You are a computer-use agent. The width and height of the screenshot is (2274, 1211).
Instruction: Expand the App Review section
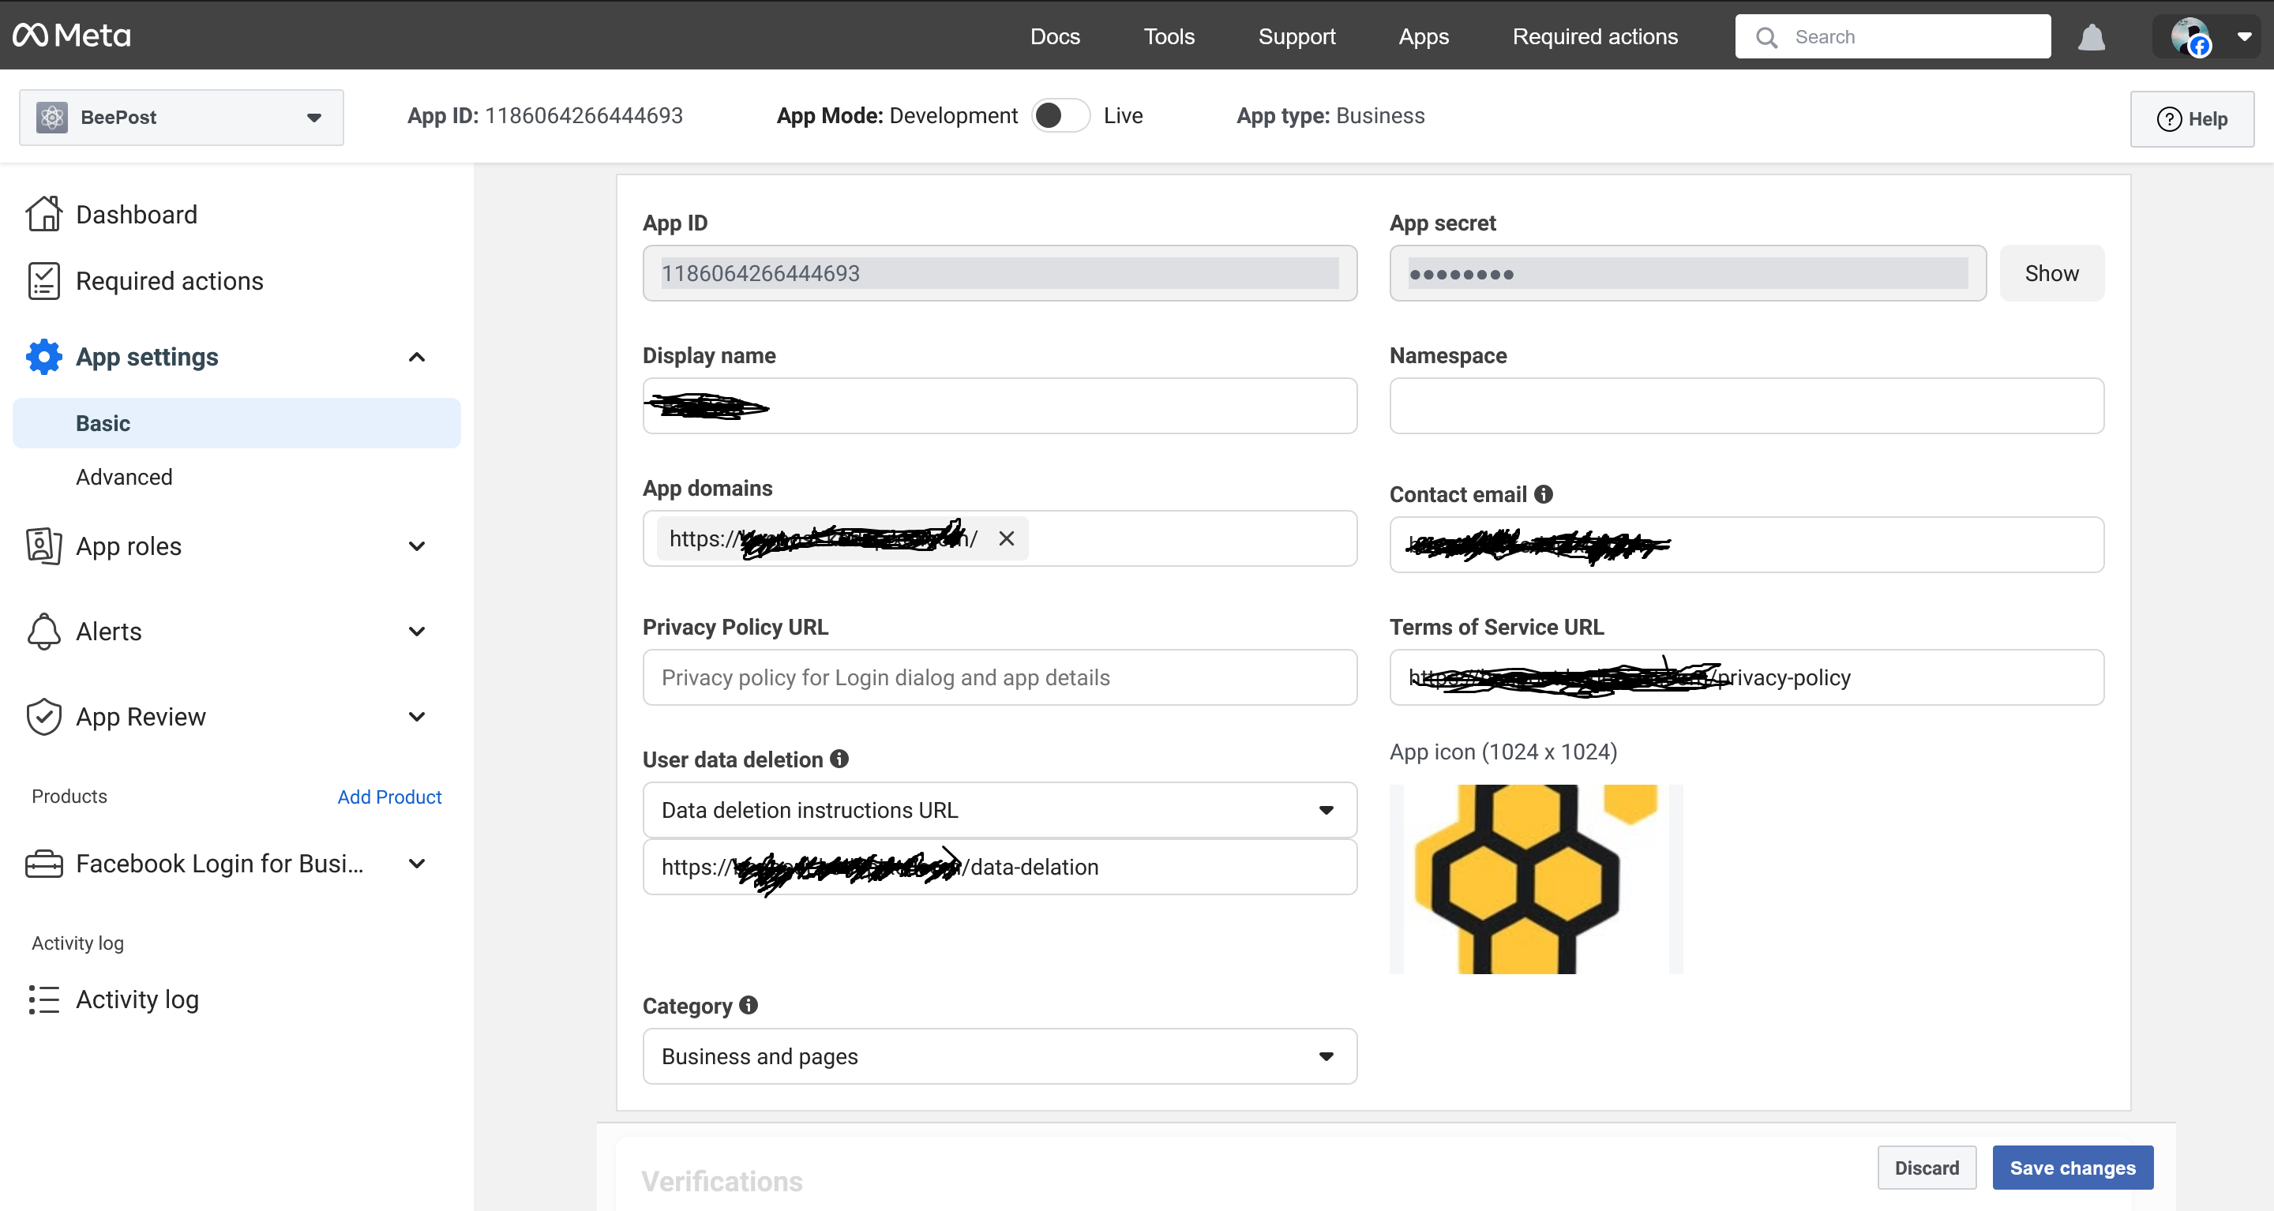417,717
